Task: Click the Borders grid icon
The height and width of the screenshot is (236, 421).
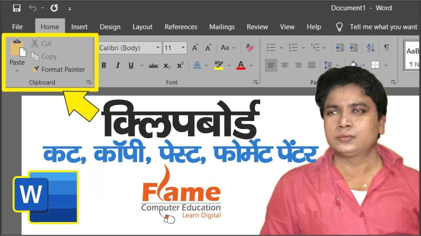Action: (x=375, y=65)
